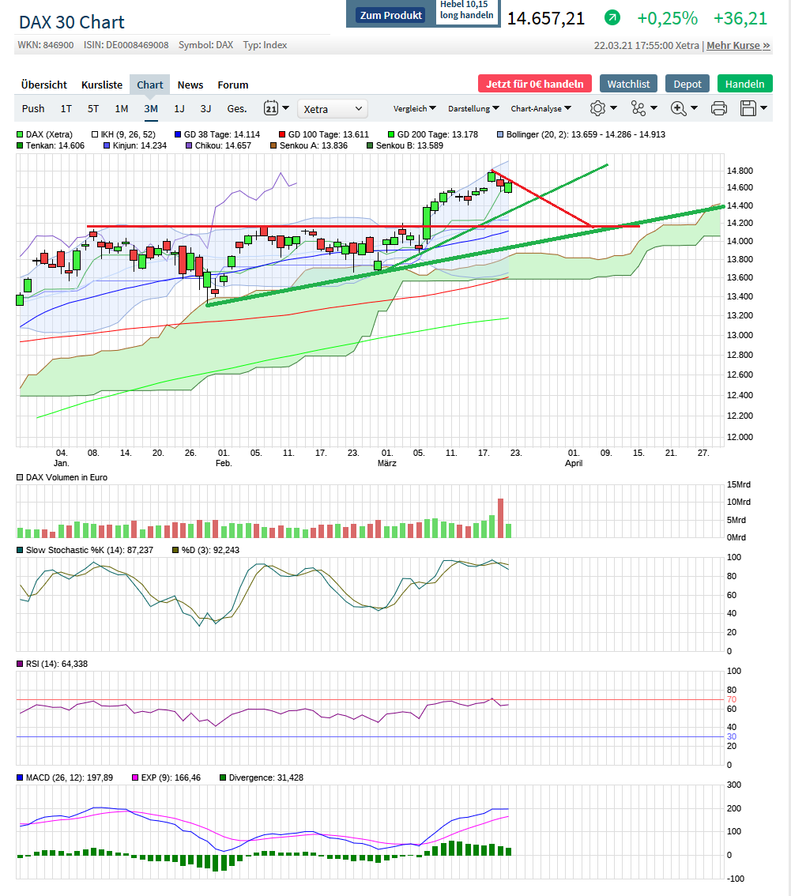791x896 pixels.
Task: Switch to the Kursliste tab
Action: (x=102, y=85)
